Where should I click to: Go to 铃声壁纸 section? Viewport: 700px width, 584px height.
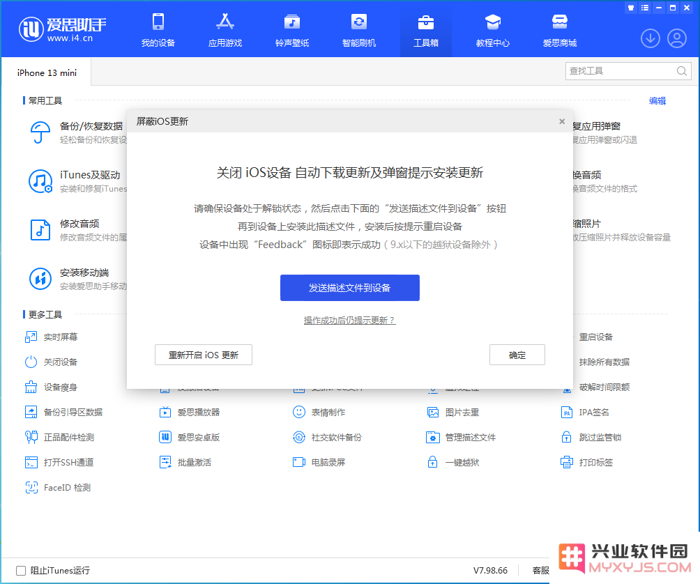click(292, 31)
